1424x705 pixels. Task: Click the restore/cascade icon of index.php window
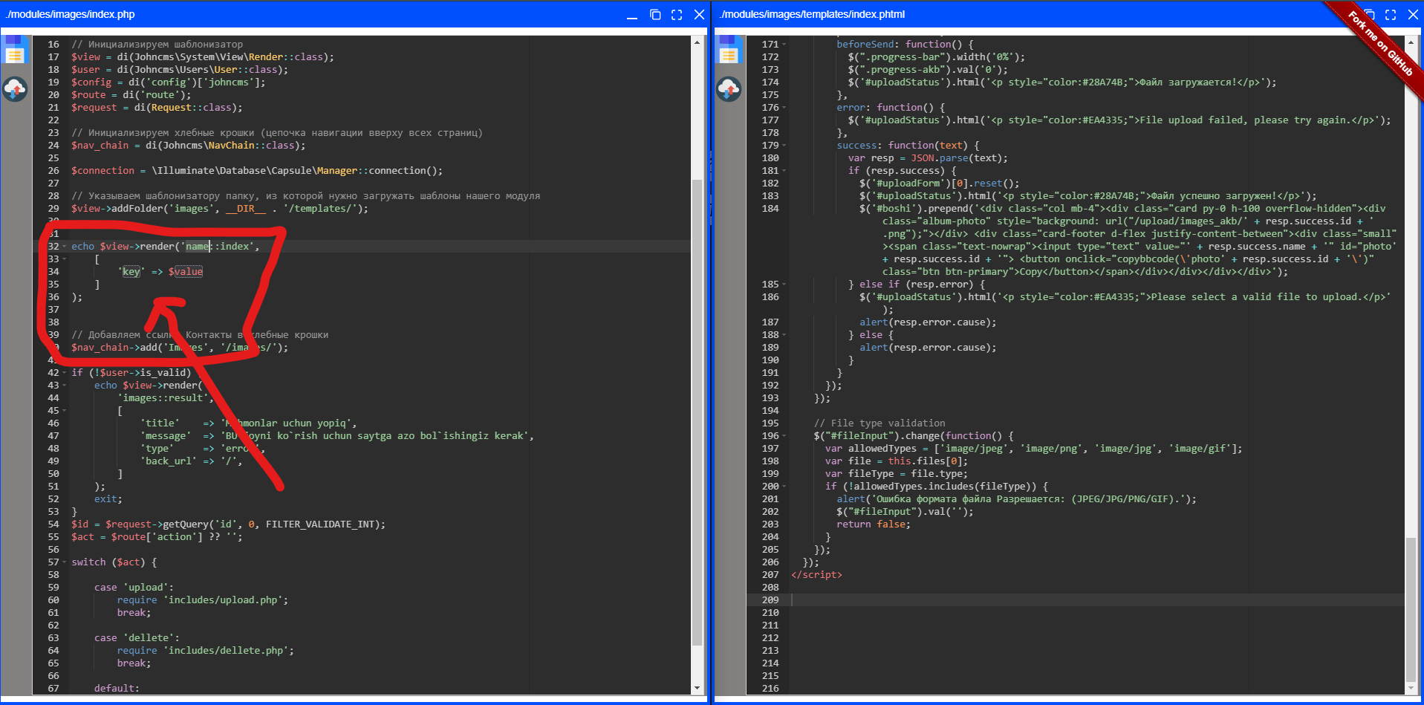tap(655, 15)
